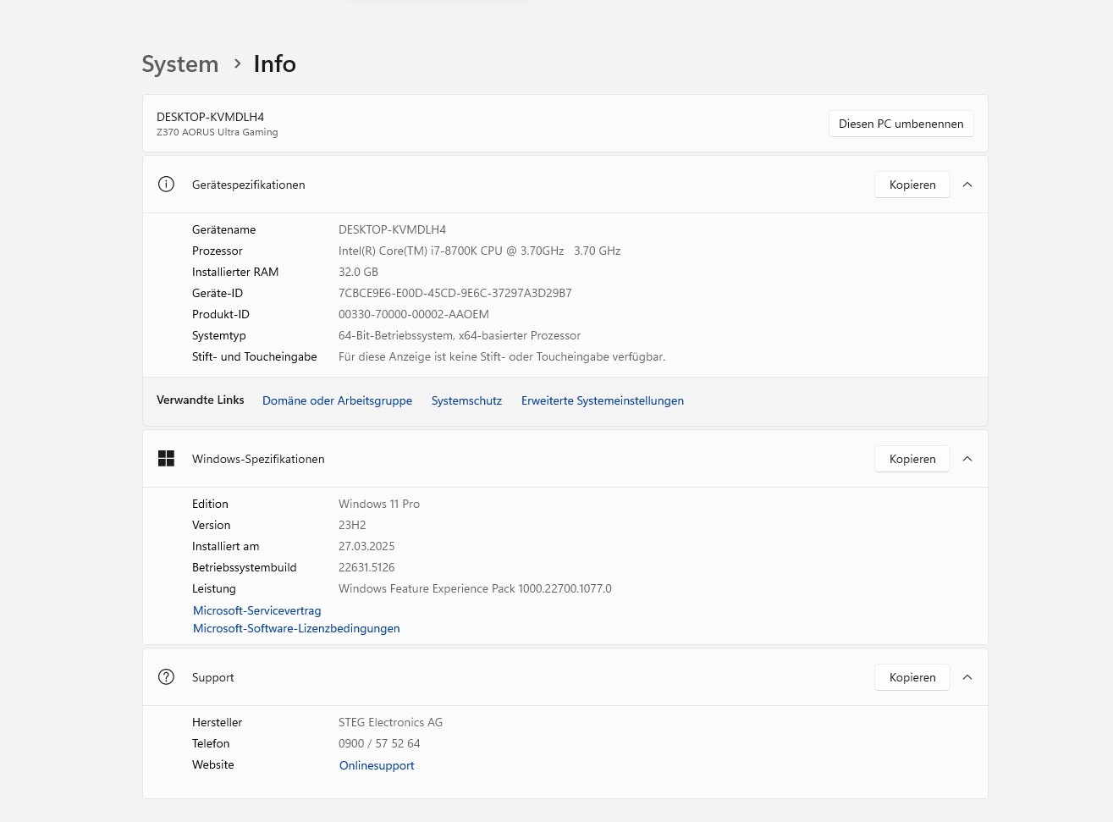Click the Hersteller label
The image size is (1113, 822).
pyautogui.click(x=217, y=722)
